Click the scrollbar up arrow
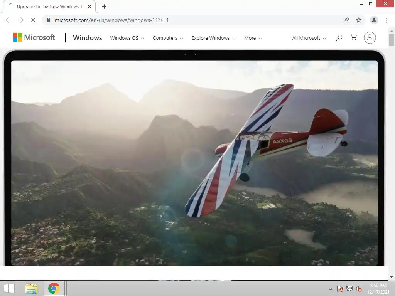Screen dimensions: 395x296 [392, 31]
